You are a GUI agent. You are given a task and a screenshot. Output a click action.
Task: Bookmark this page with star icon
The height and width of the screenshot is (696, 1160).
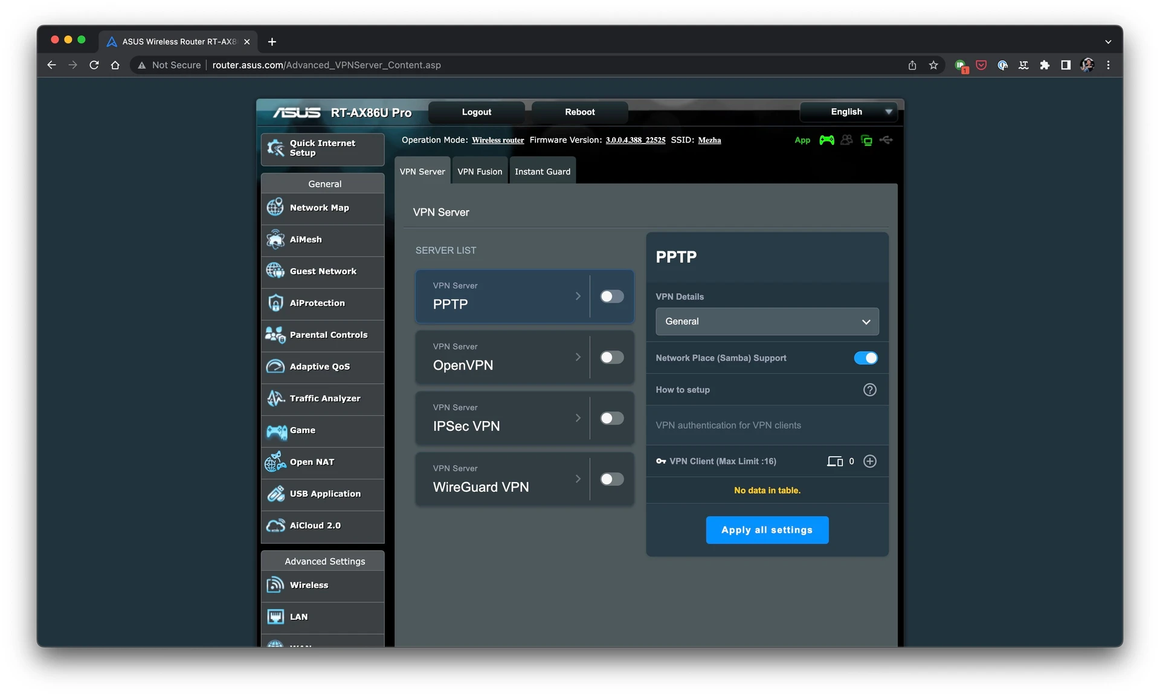[x=933, y=65]
